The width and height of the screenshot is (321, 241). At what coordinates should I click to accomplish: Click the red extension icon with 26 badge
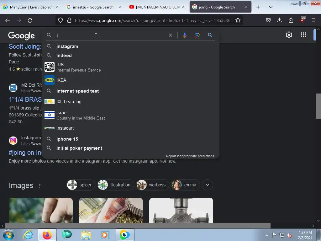(x=303, y=20)
